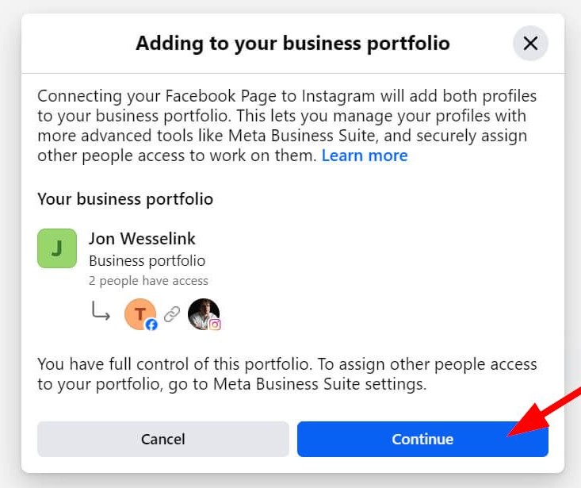Click the Instagram profile photo thumbnail
Screen dimensions: 581x488
click(202, 313)
